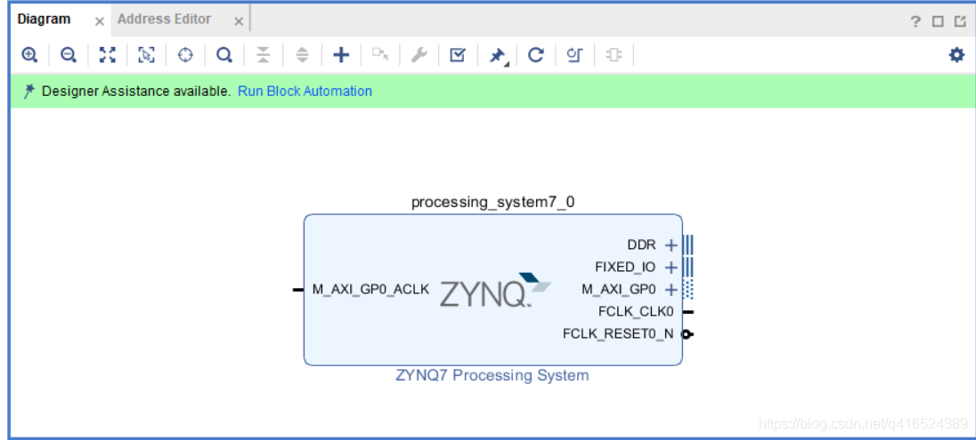
Task: Switch to the Diagram tab
Action: (44, 20)
